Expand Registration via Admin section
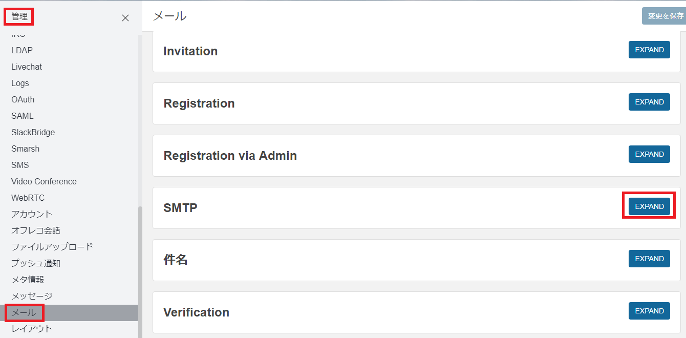This screenshot has width=686, height=338. click(x=649, y=154)
